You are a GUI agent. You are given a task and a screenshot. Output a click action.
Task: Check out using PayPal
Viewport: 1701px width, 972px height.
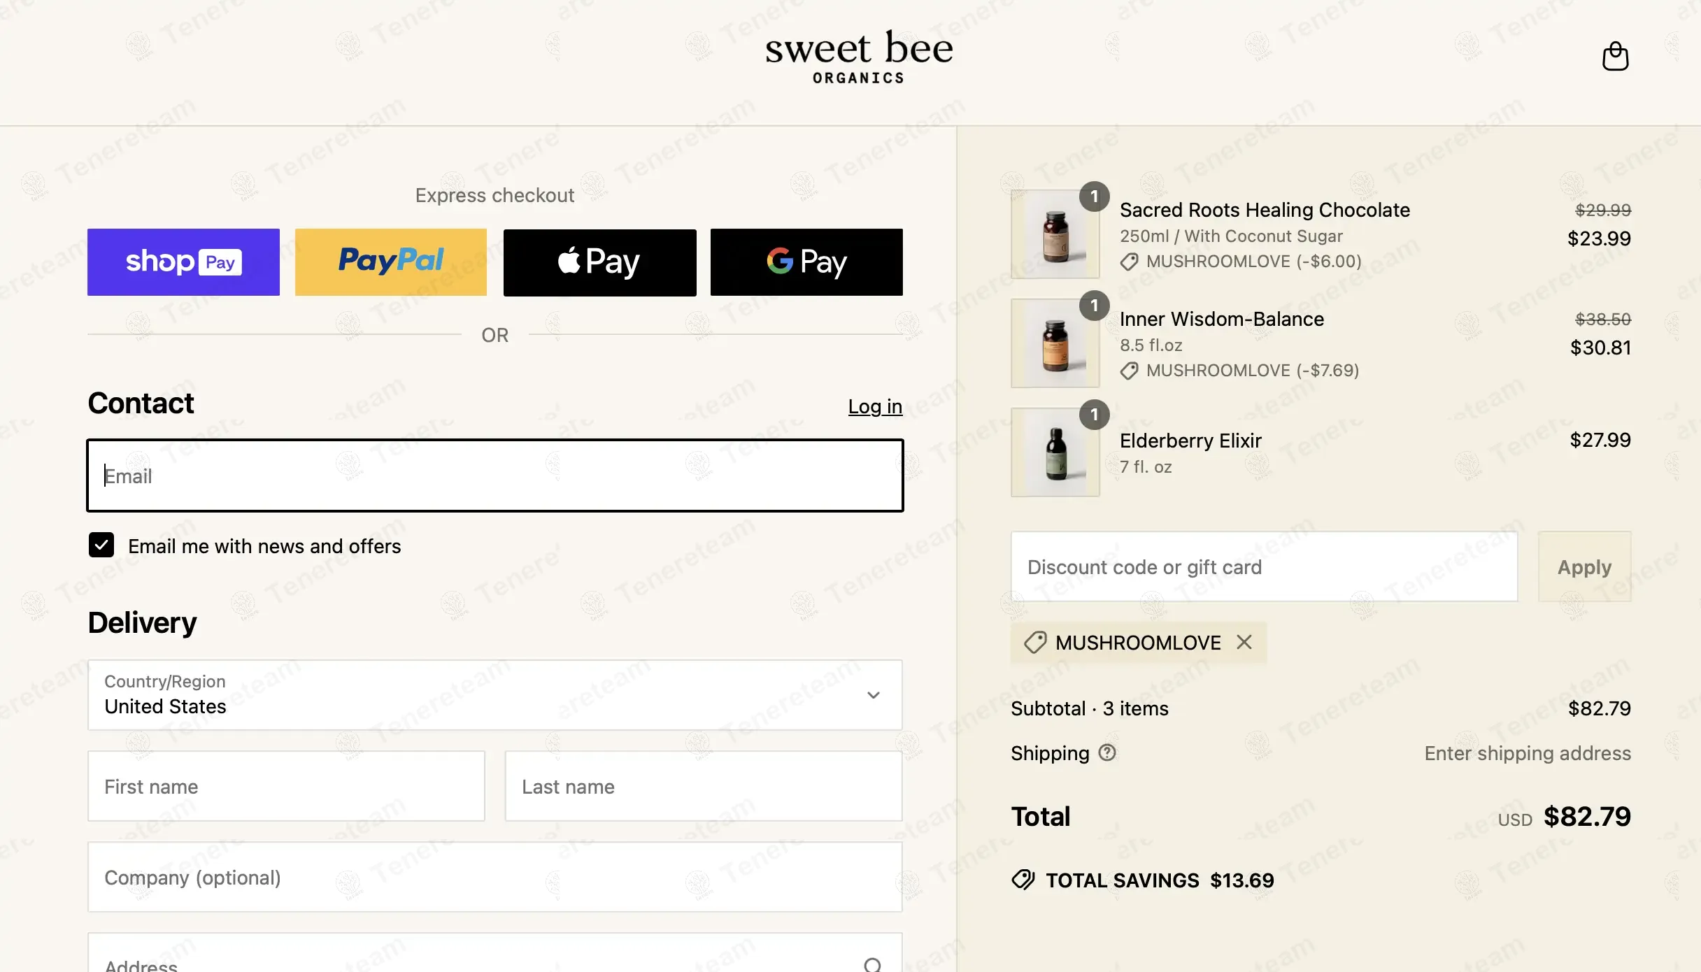(390, 262)
